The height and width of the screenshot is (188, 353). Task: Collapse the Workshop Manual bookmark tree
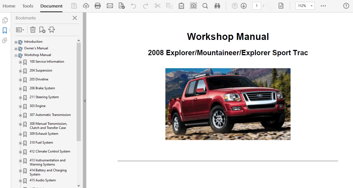coord(16,55)
